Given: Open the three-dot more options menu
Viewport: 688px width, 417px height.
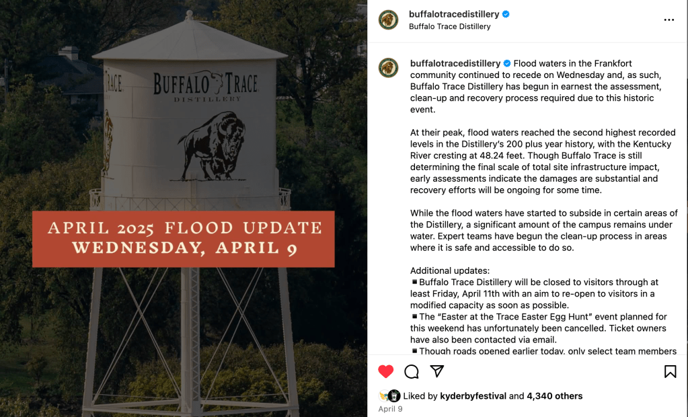Looking at the screenshot, I should [x=668, y=20].
